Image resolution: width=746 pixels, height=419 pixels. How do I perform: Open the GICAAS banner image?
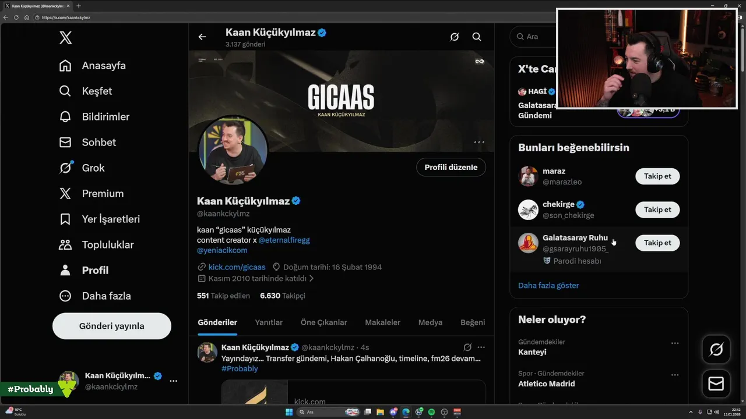(x=341, y=101)
